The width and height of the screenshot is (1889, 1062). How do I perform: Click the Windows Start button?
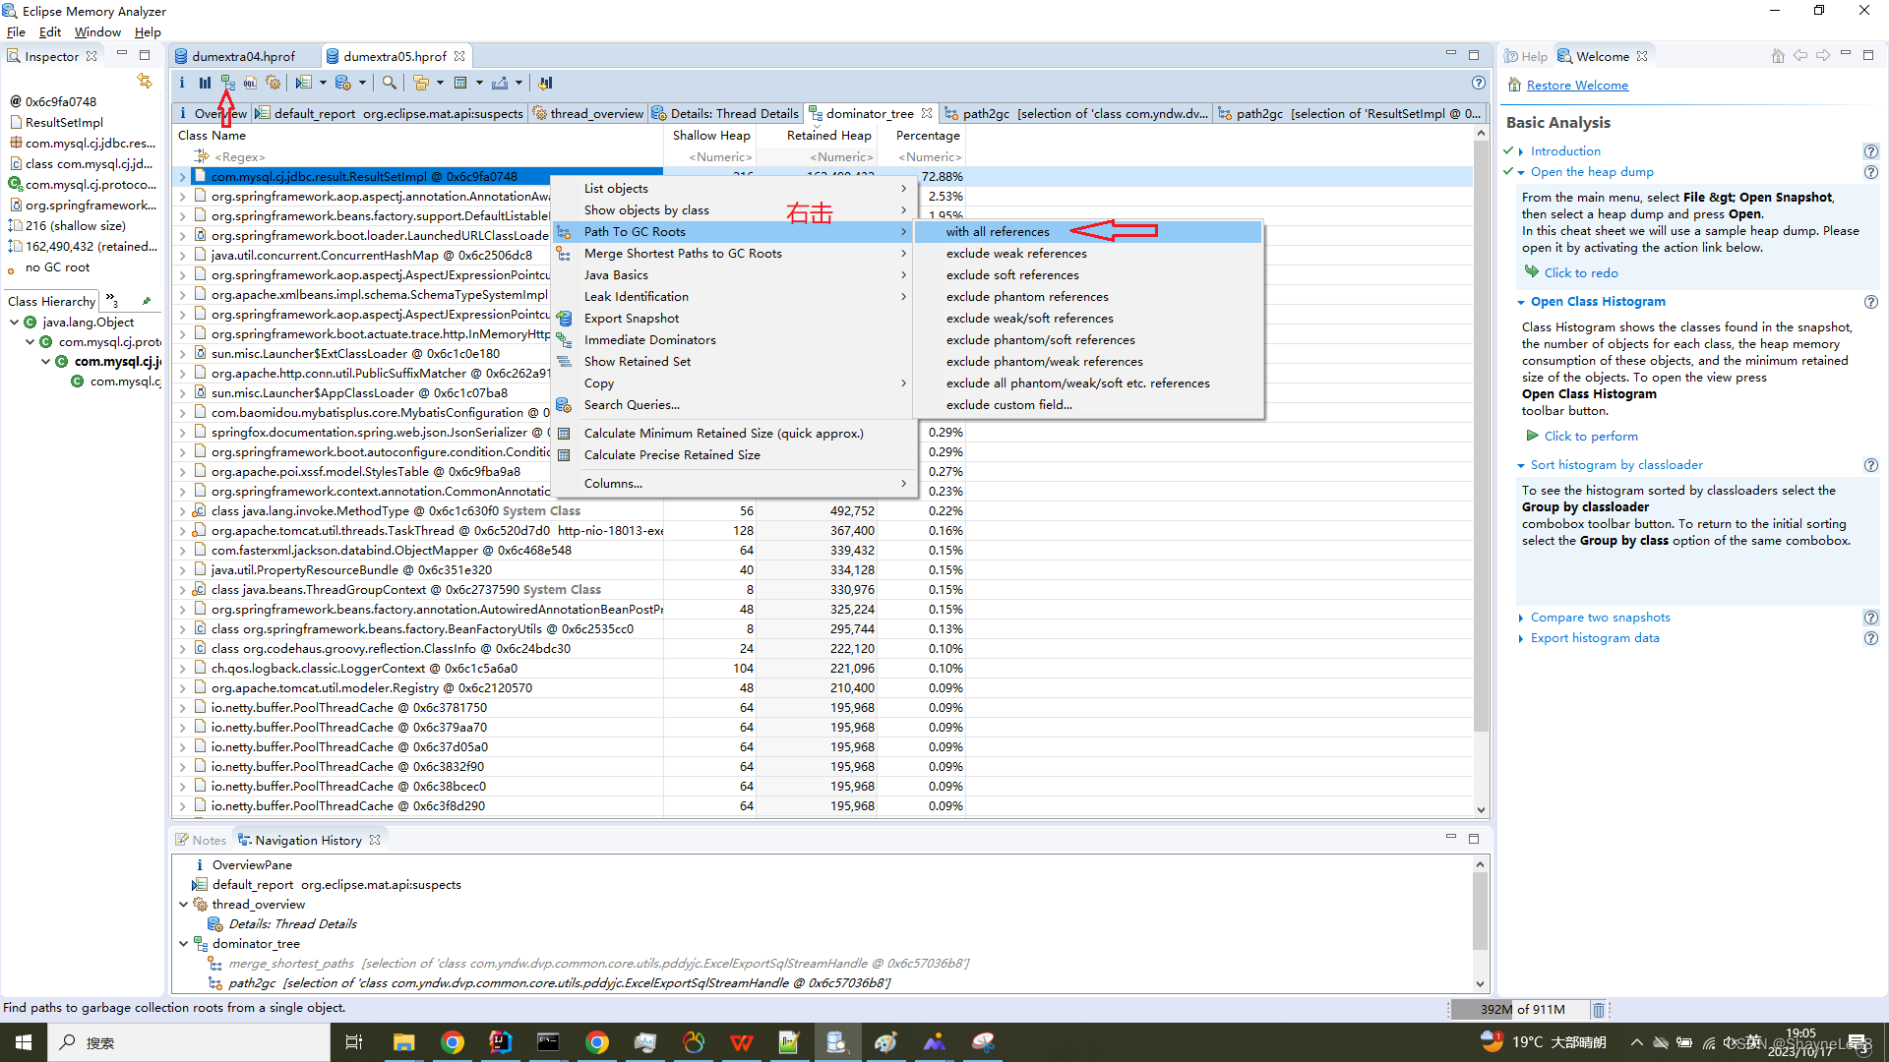pyautogui.click(x=24, y=1042)
